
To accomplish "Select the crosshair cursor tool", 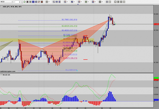I will coord(47,2).
